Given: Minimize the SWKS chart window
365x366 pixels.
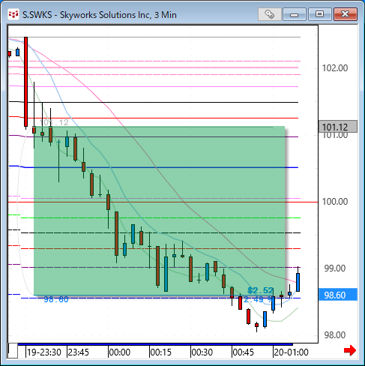Looking at the screenshot, I should (x=295, y=14).
